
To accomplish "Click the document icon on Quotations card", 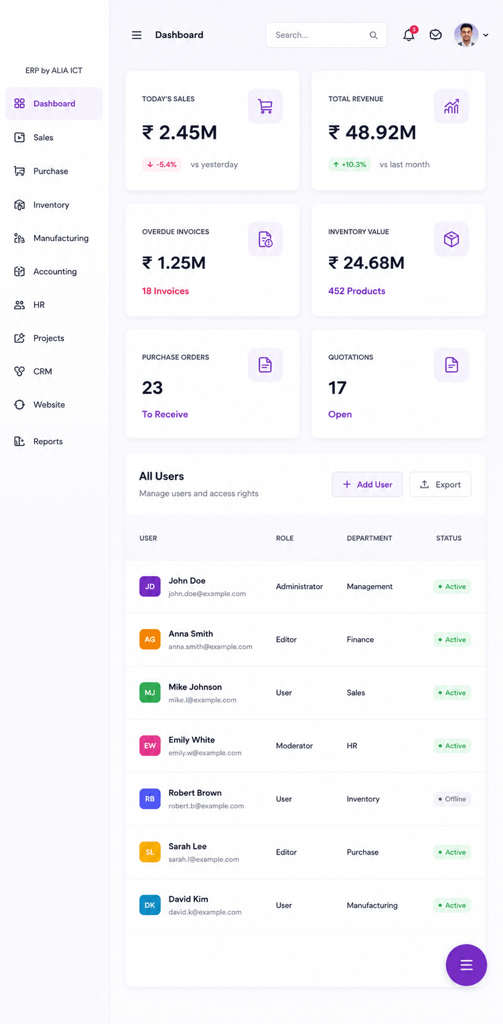I will (x=451, y=364).
